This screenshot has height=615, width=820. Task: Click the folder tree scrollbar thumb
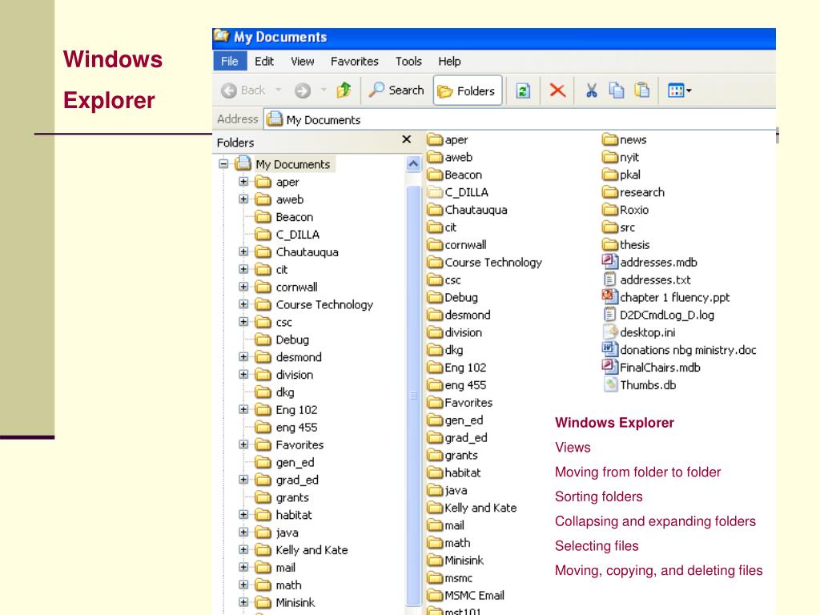point(413,396)
